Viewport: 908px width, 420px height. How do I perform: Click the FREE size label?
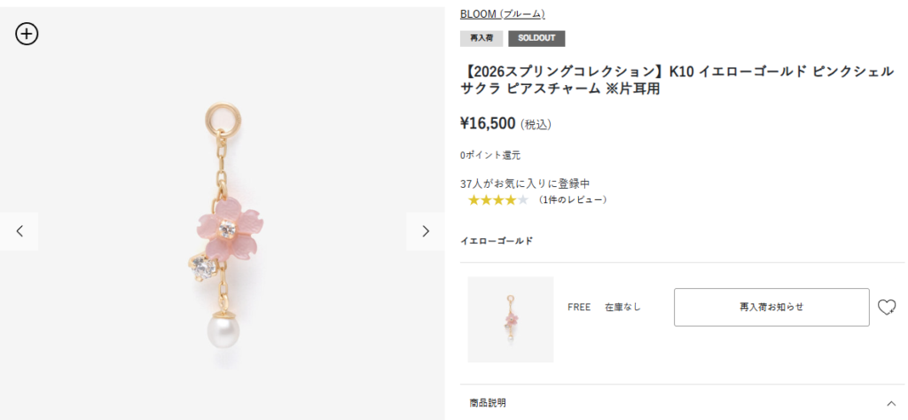578,307
